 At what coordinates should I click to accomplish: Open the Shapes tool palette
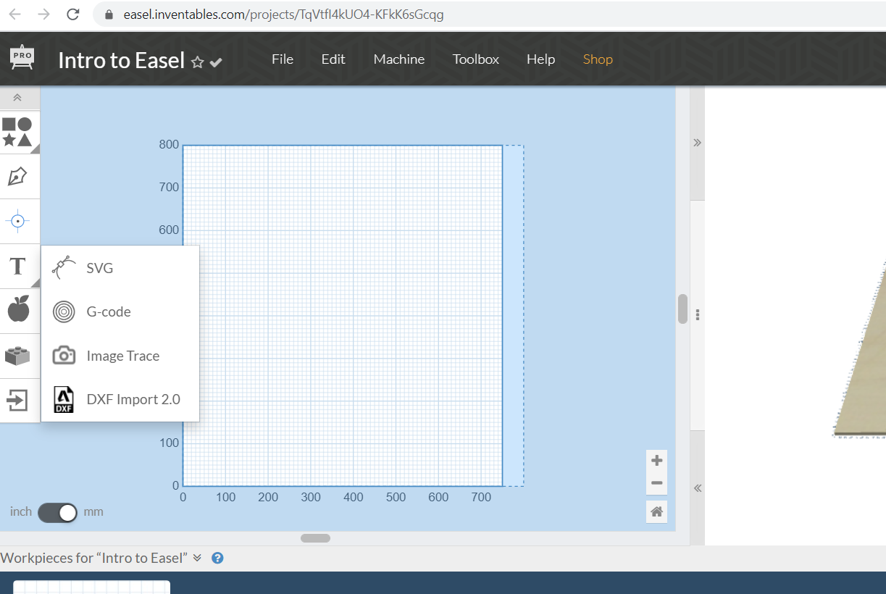click(x=17, y=132)
